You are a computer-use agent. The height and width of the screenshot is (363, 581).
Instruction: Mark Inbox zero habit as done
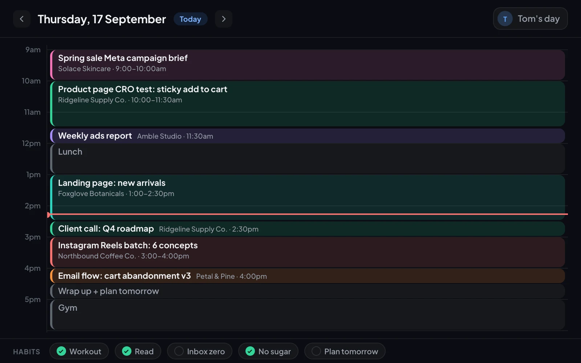tap(200, 351)
